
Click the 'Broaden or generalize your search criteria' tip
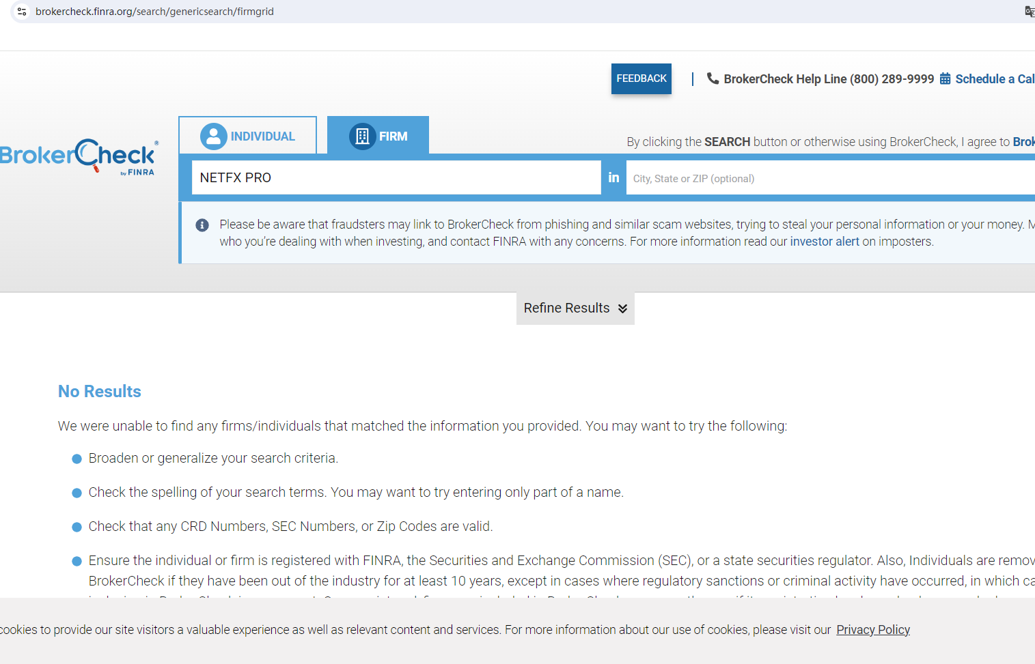(213, 458)
